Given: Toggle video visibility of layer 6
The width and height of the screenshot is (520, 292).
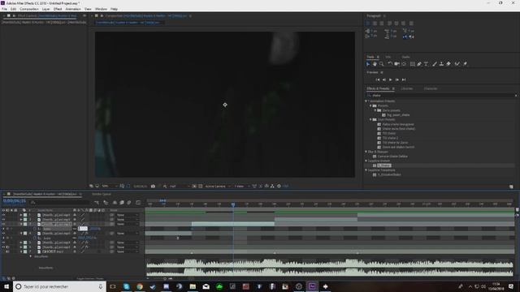Looking at the screenshot, I should coord(3,247).
